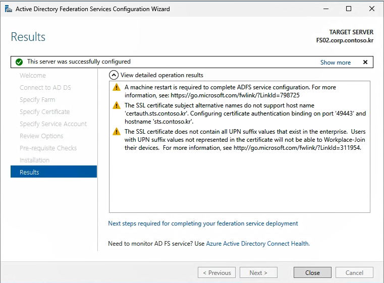Open the Pre-requisite Checks step
This screenshot has height=283, width=384.
48,148
